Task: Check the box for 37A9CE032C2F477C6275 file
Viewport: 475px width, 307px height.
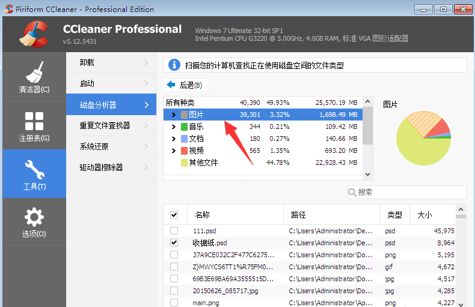Action: [174, 255]
